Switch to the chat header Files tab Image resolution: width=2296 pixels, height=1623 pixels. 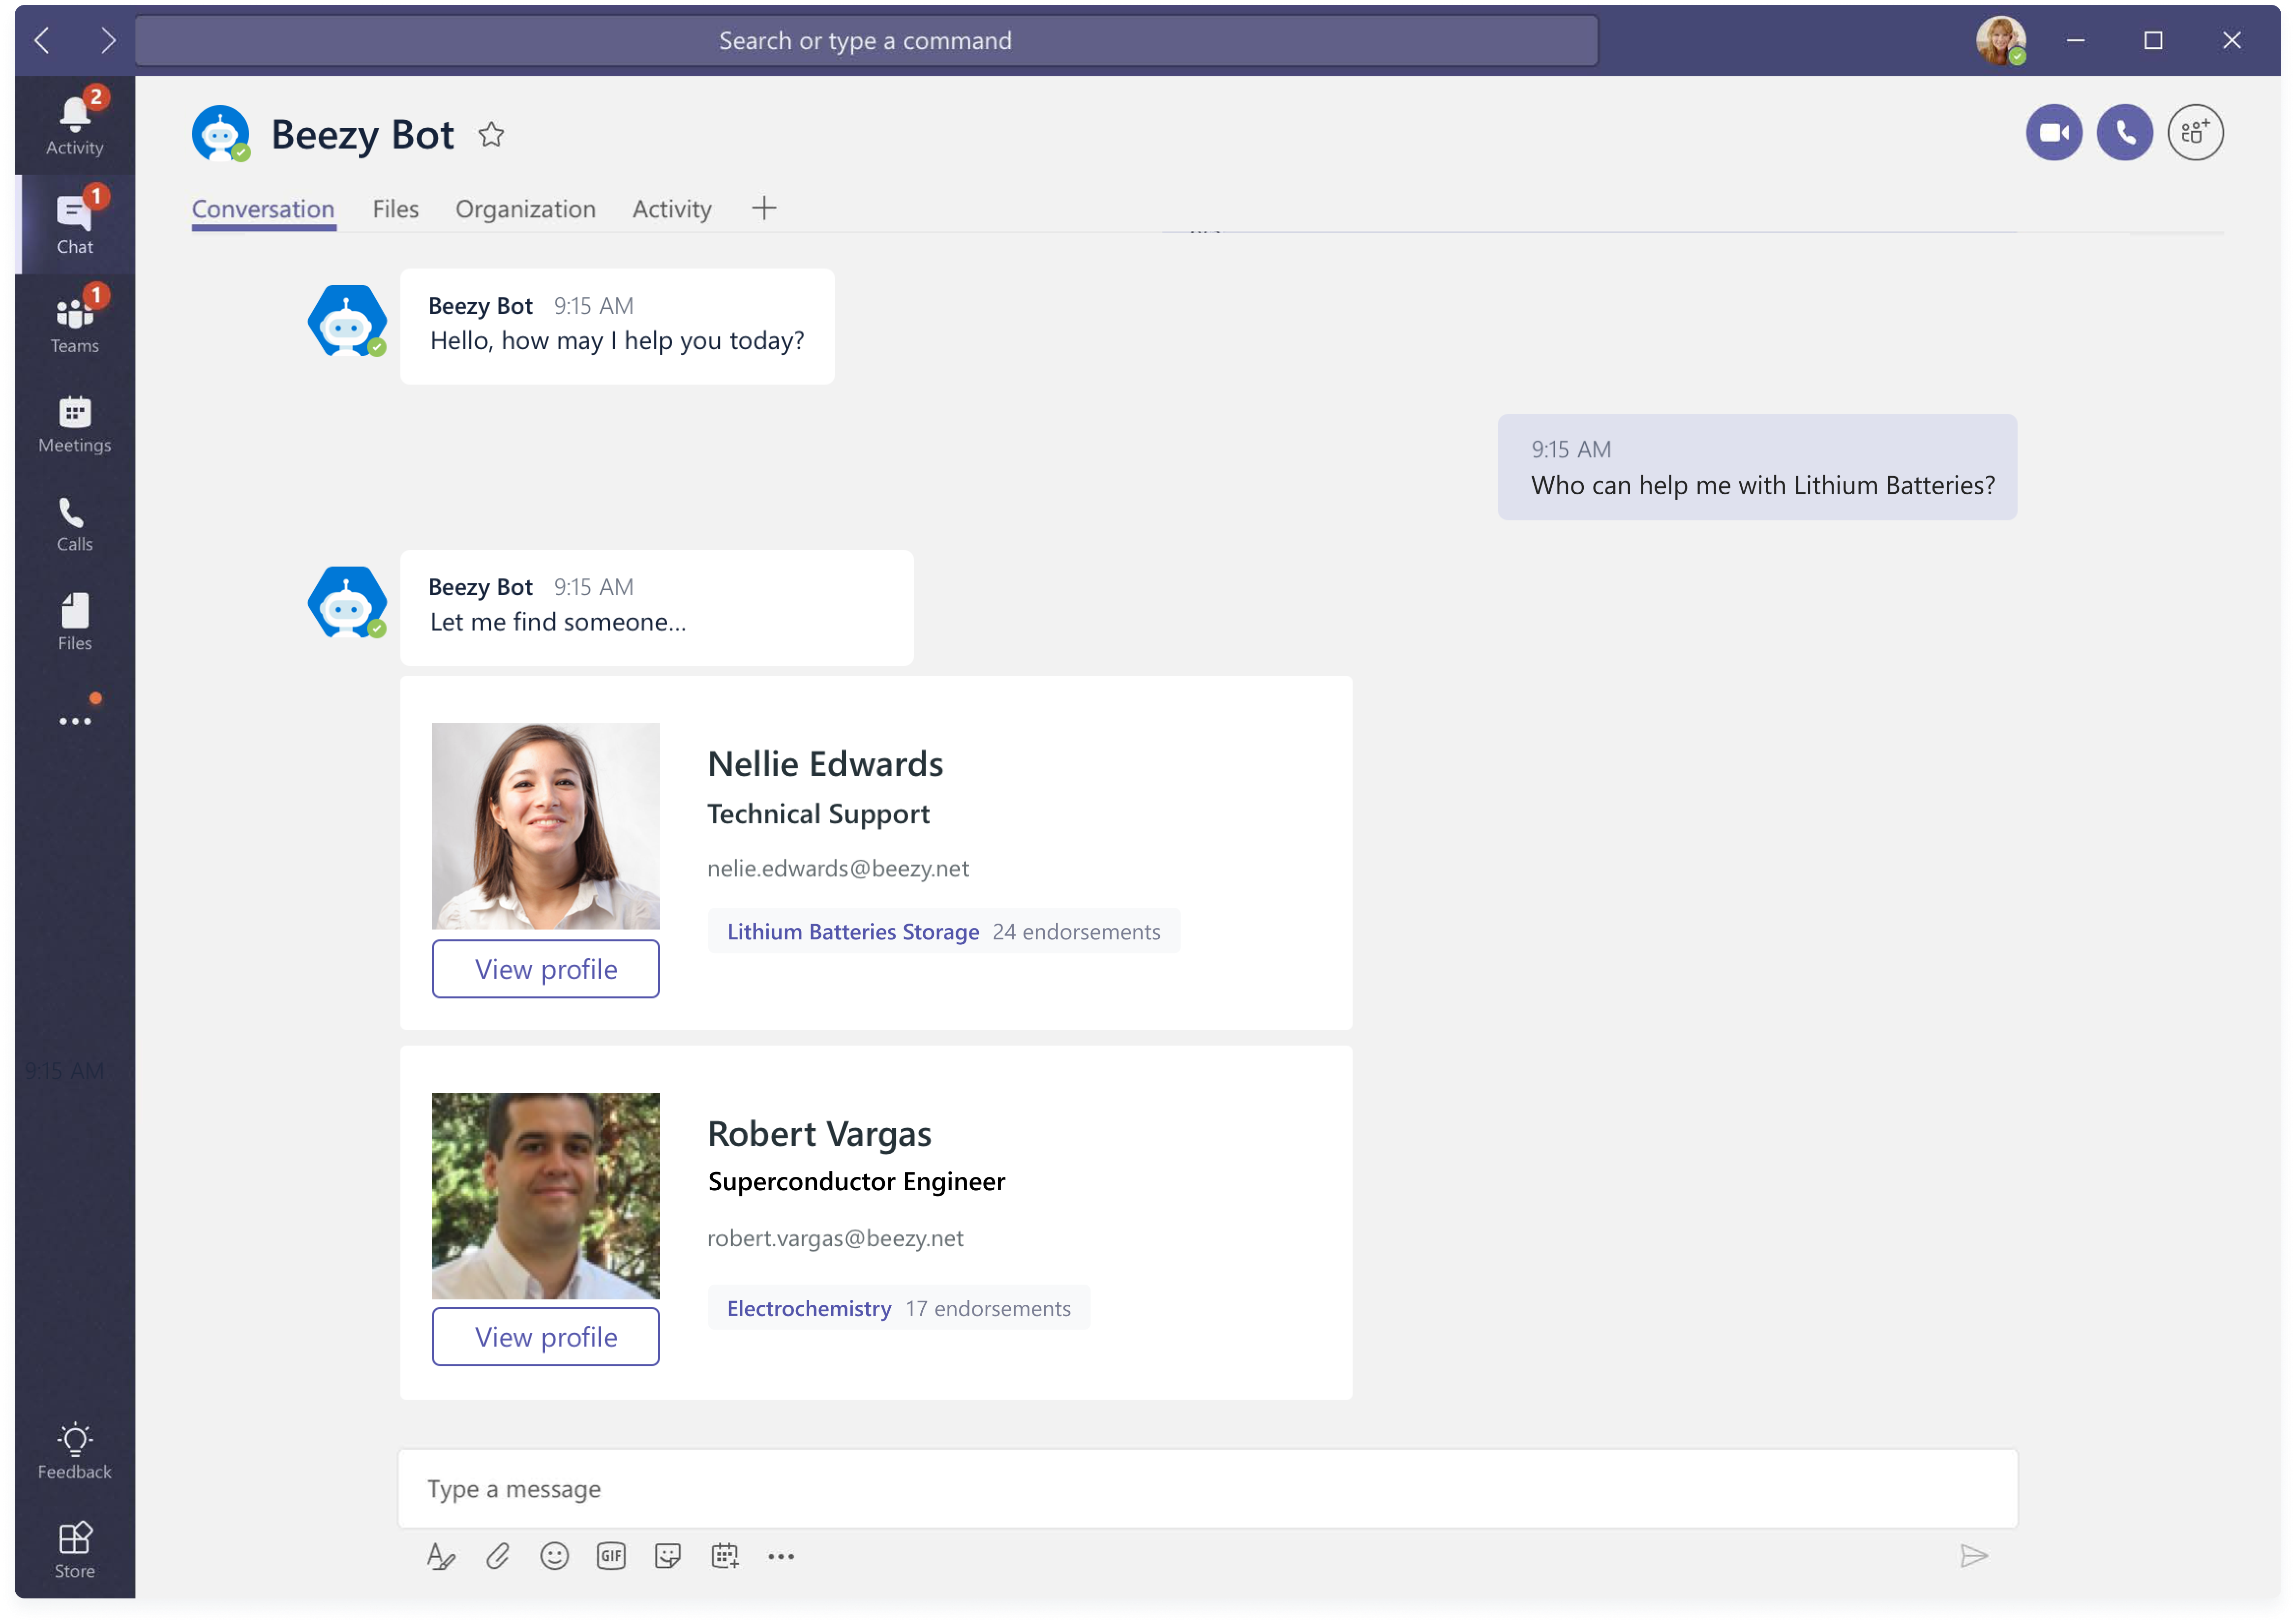tap(395, 209)
